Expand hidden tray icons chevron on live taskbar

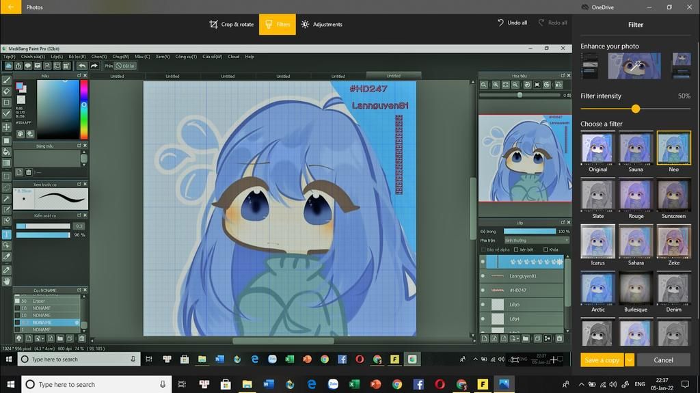(581, 384)
